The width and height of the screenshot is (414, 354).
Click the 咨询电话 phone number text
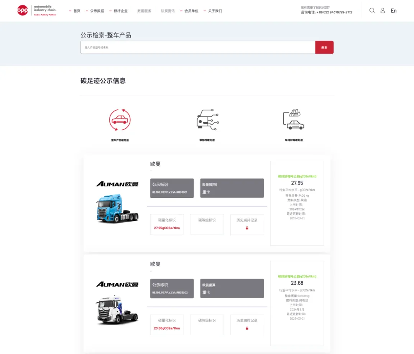pos(326,12)
